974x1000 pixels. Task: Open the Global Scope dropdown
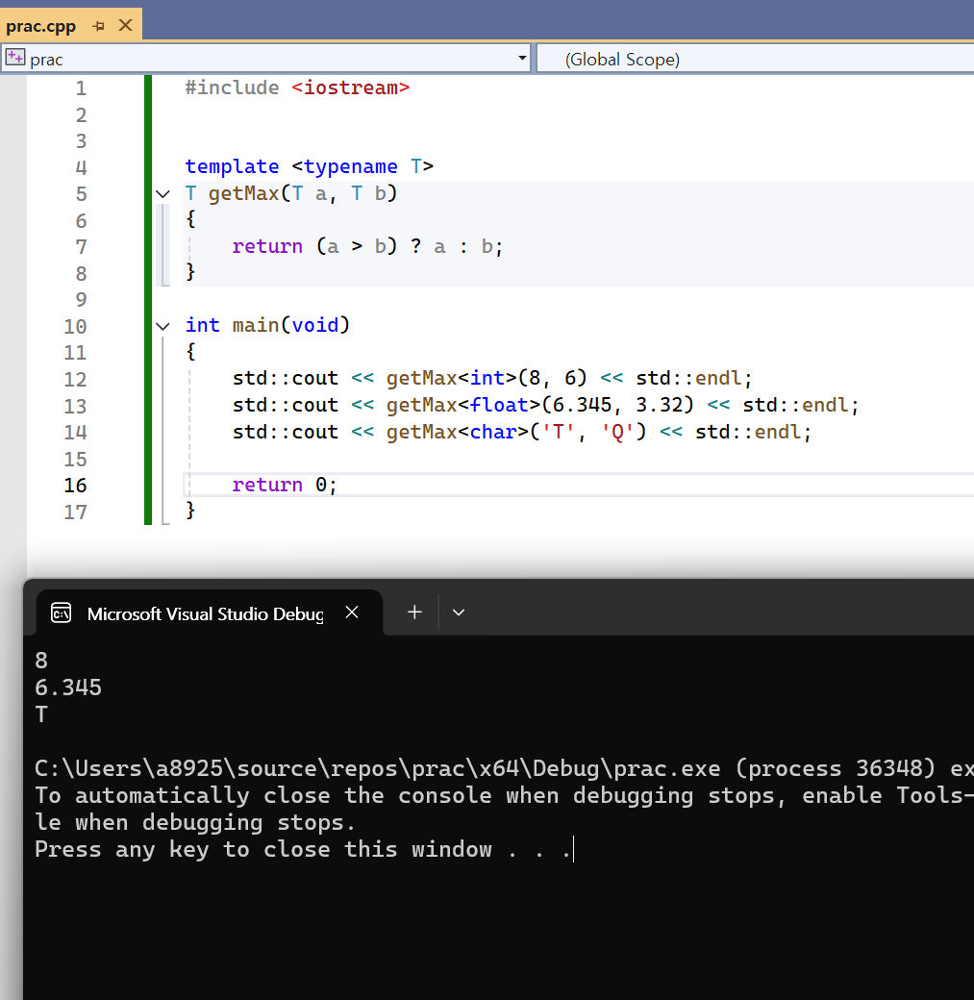pos(755,60)
